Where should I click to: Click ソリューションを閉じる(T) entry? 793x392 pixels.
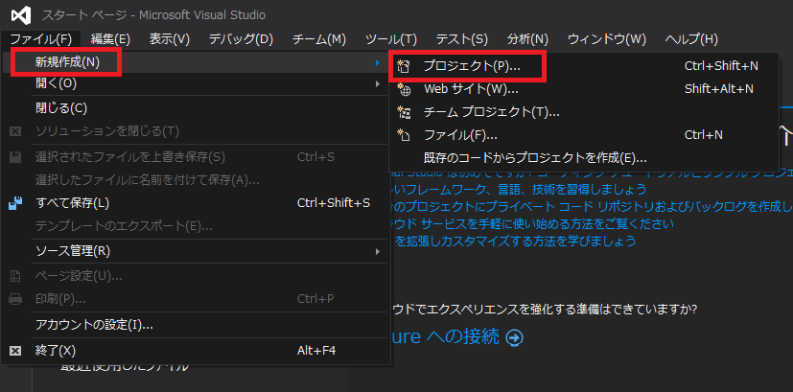[x=195, y=131]
